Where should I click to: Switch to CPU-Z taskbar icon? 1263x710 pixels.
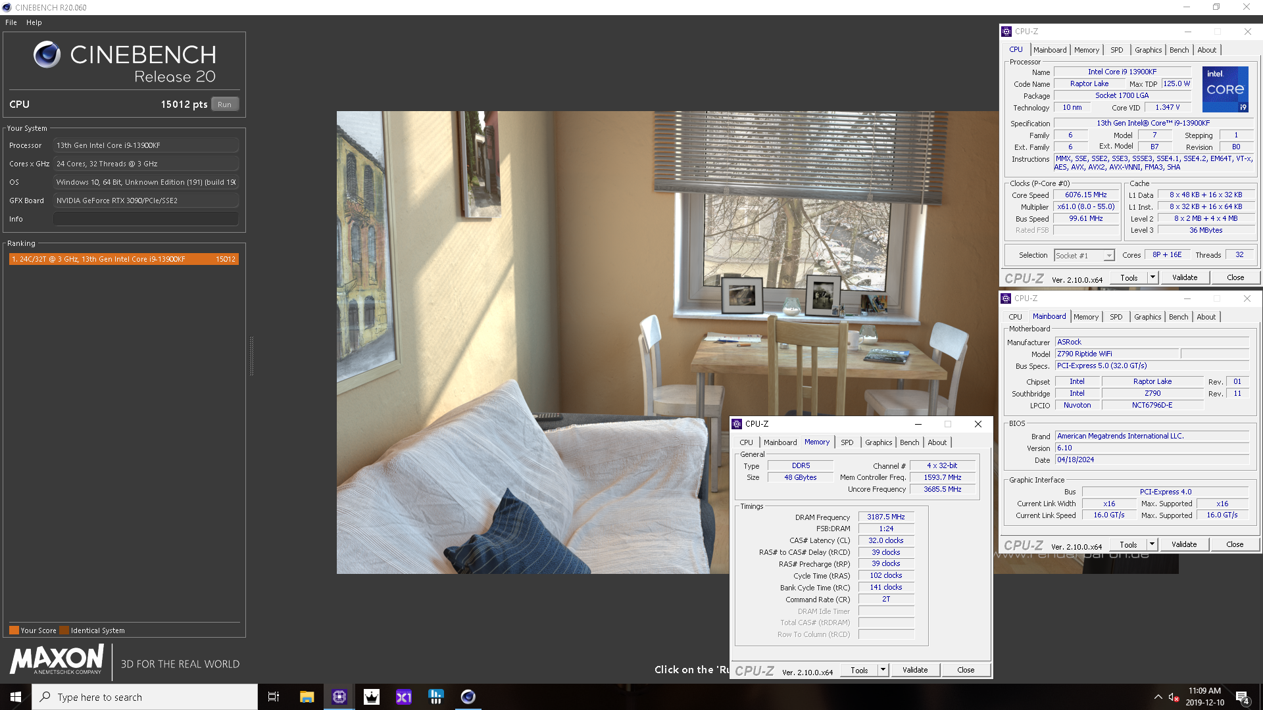point(339,697)
